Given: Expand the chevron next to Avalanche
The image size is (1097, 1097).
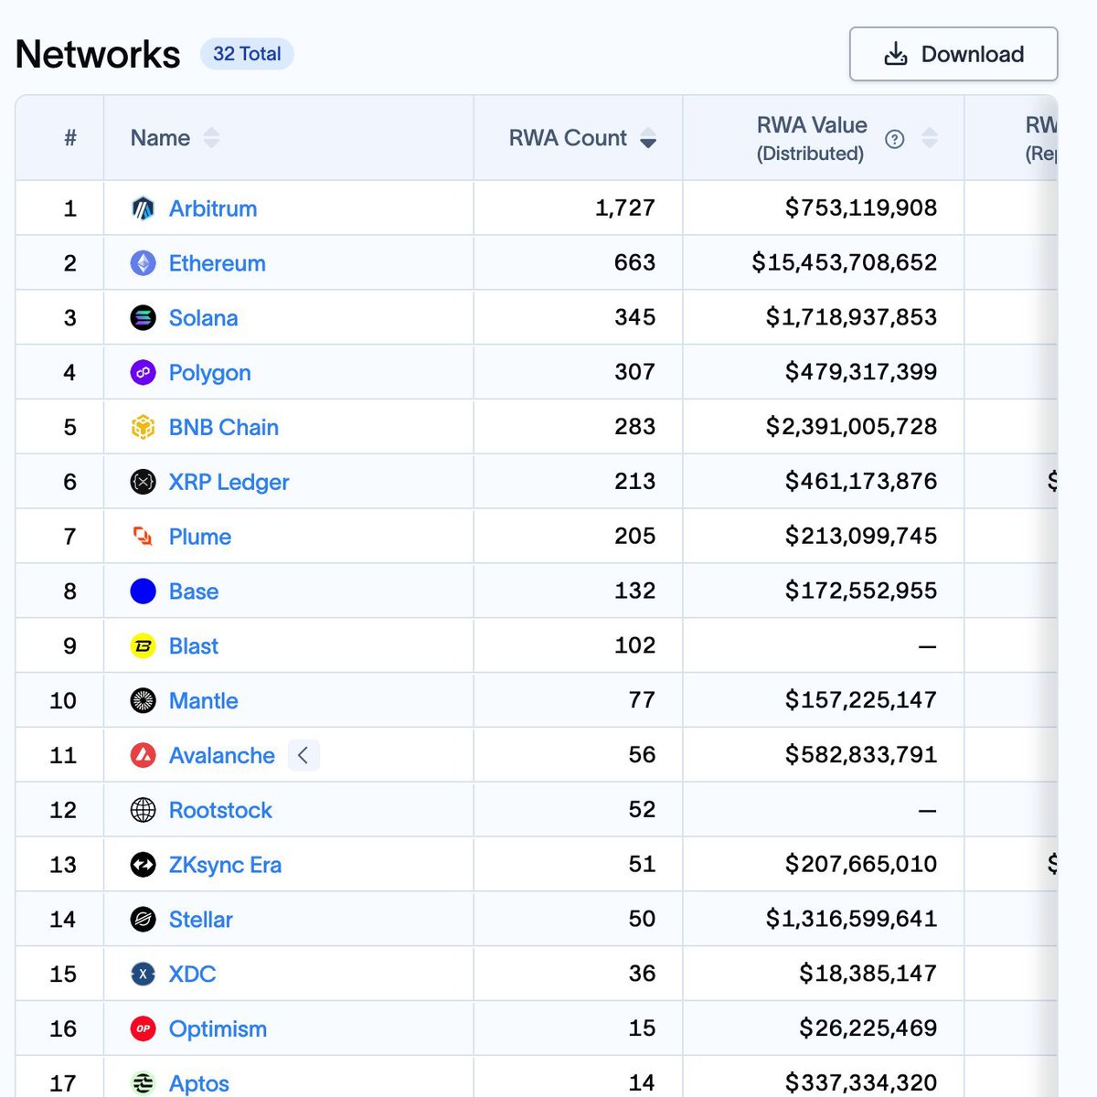Looking at the screenshot, I should pos(304,755).
